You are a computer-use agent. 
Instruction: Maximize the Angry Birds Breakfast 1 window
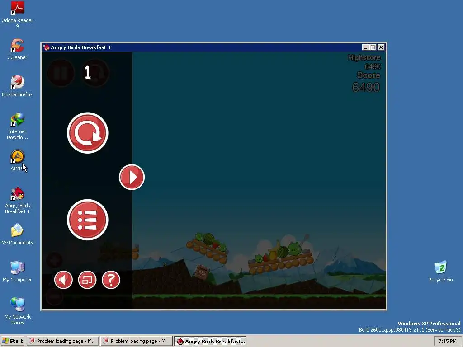pos(373,47)
